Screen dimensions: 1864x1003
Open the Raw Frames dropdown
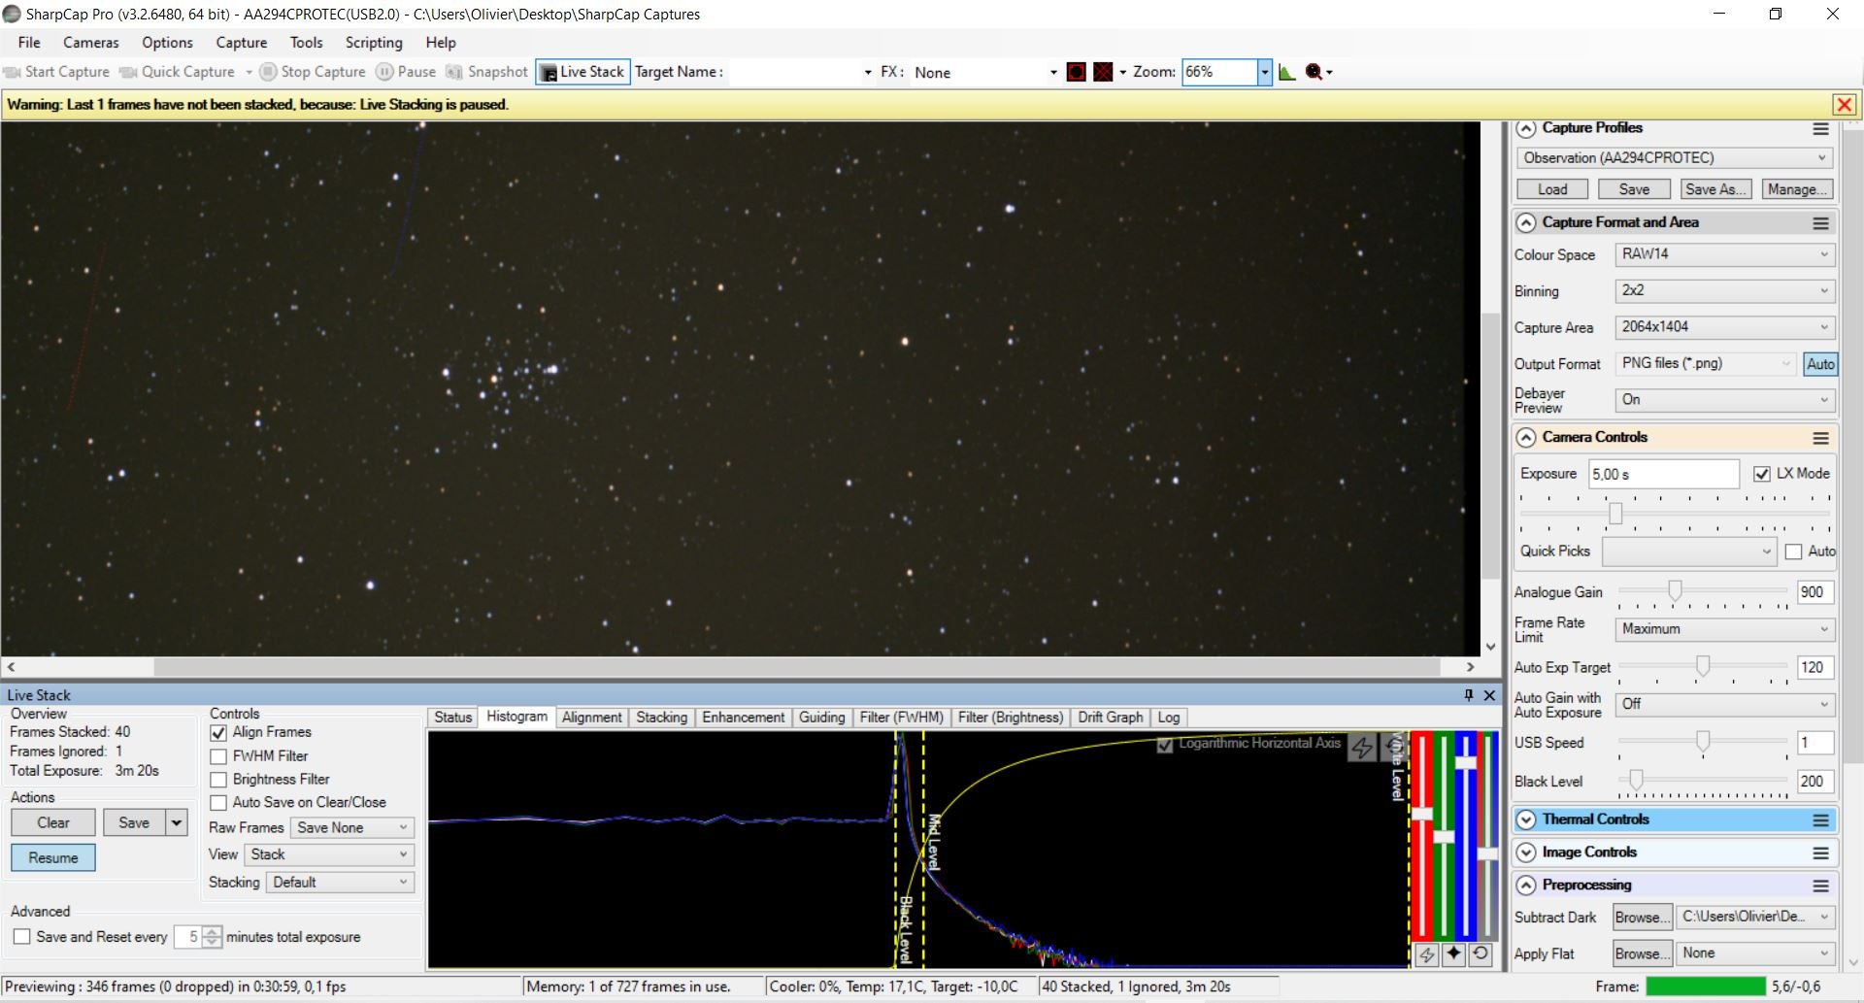coord(352,828)
